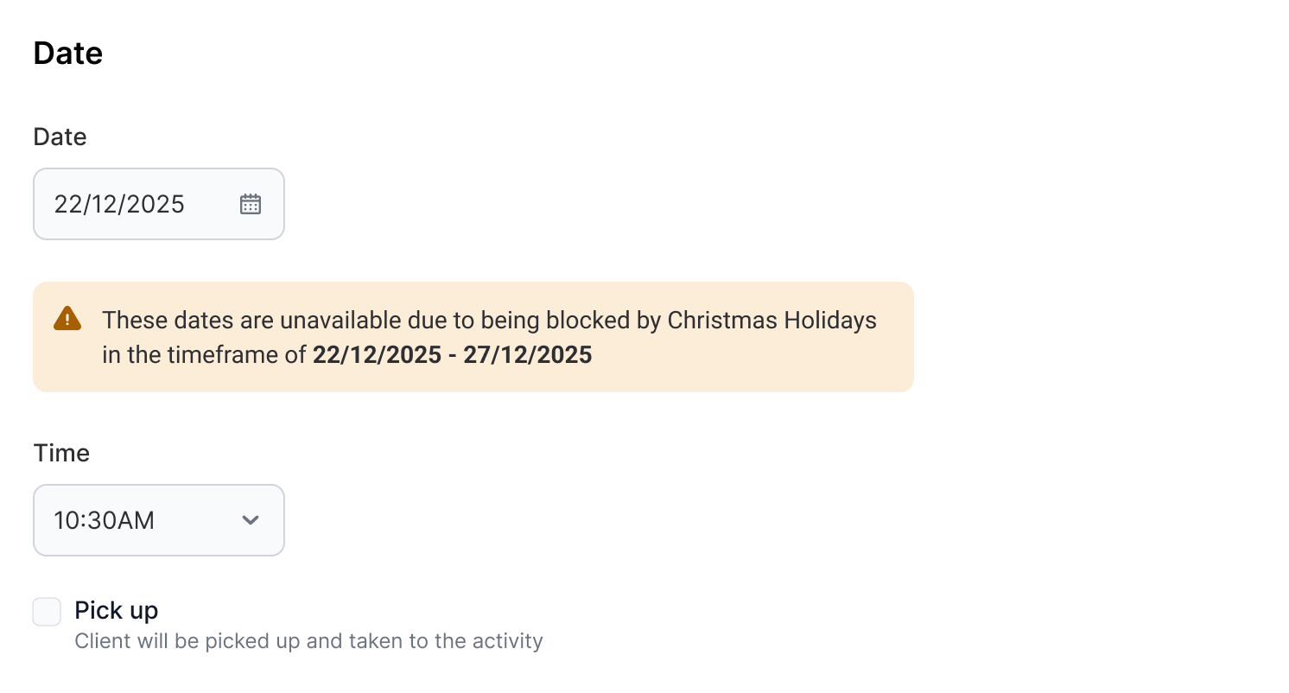Open the Time dropdown showing 10:30AM

click(x=159, y=520)
